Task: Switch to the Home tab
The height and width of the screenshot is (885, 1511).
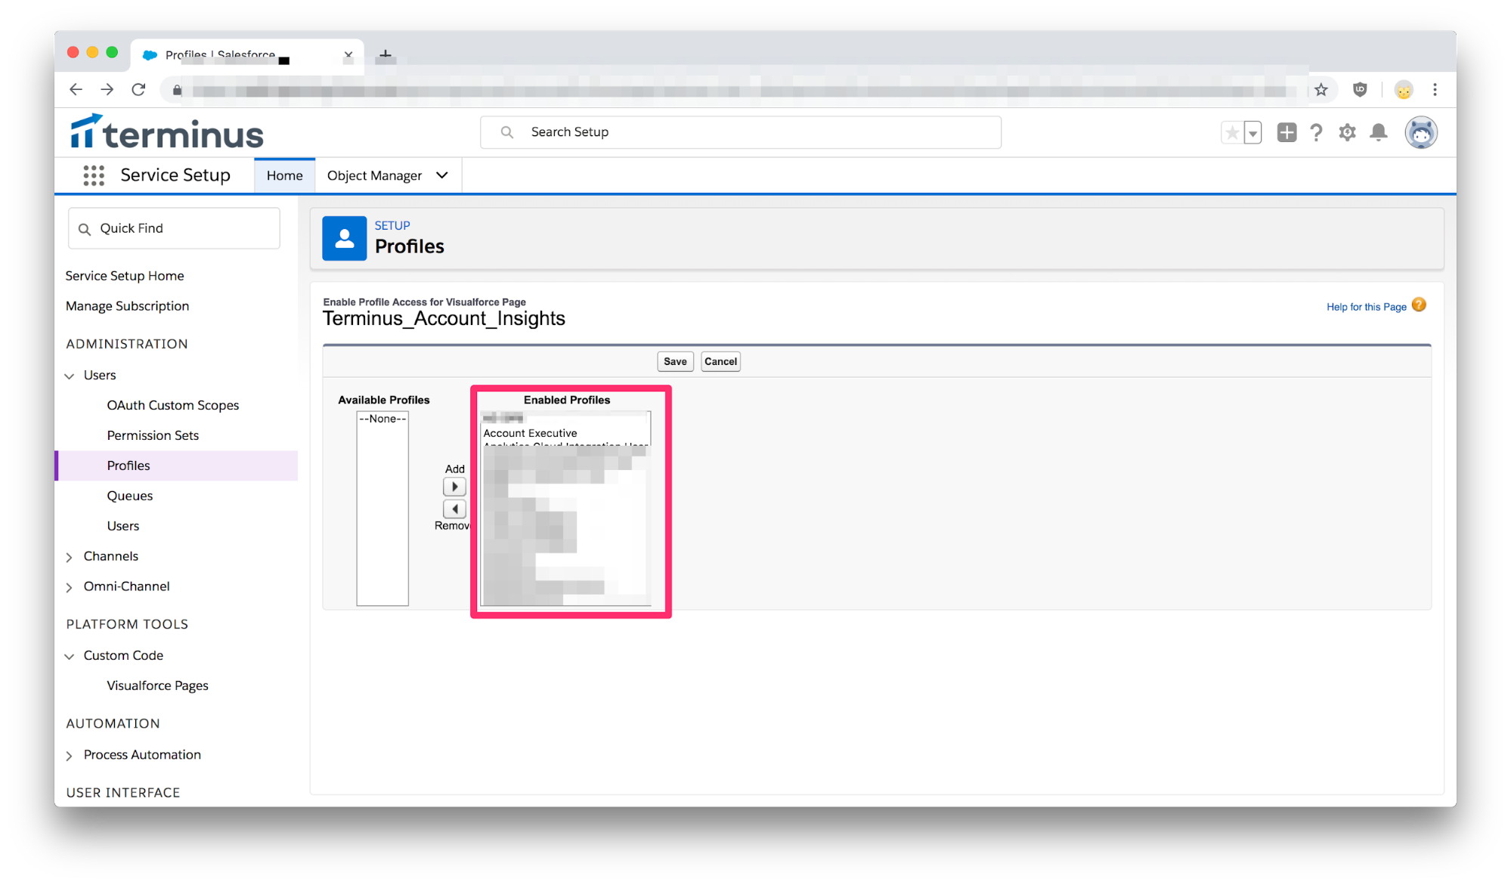Action: click(284, 175)
